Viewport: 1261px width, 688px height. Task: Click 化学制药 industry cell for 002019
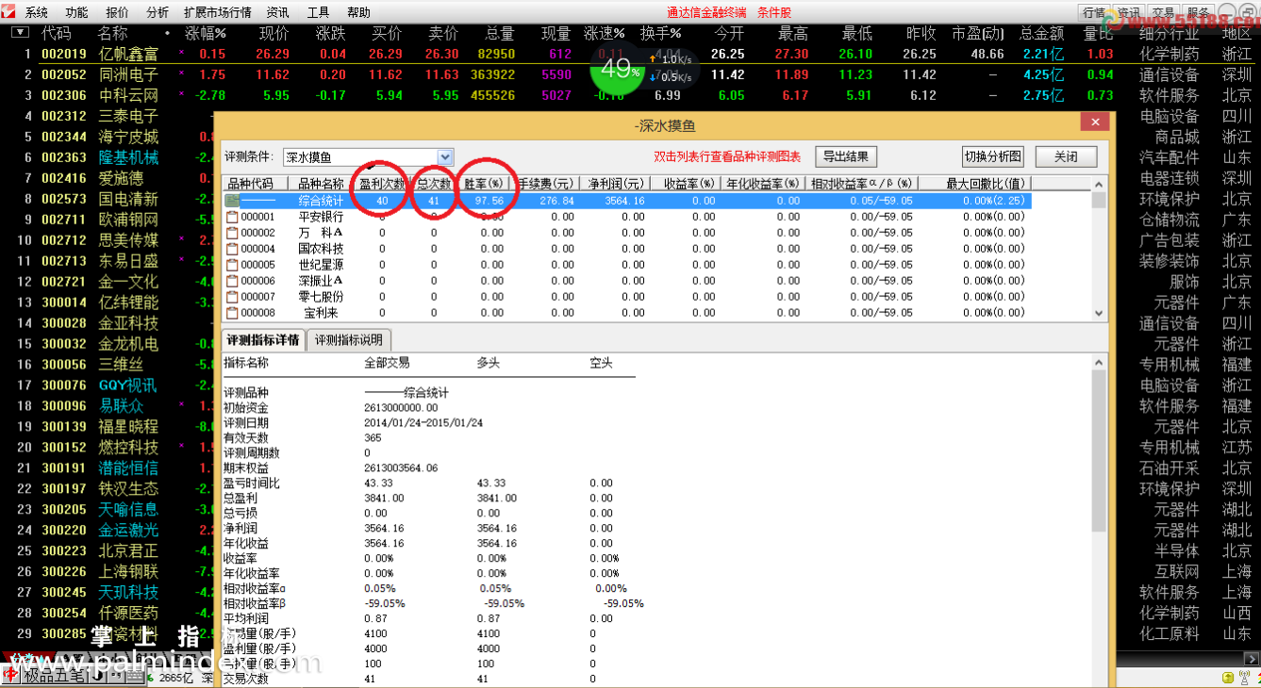[1169, 55]
